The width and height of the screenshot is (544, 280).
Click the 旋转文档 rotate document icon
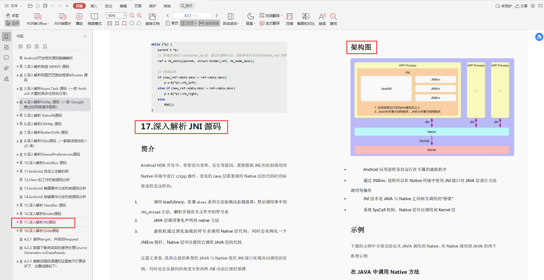coord(152,16)
